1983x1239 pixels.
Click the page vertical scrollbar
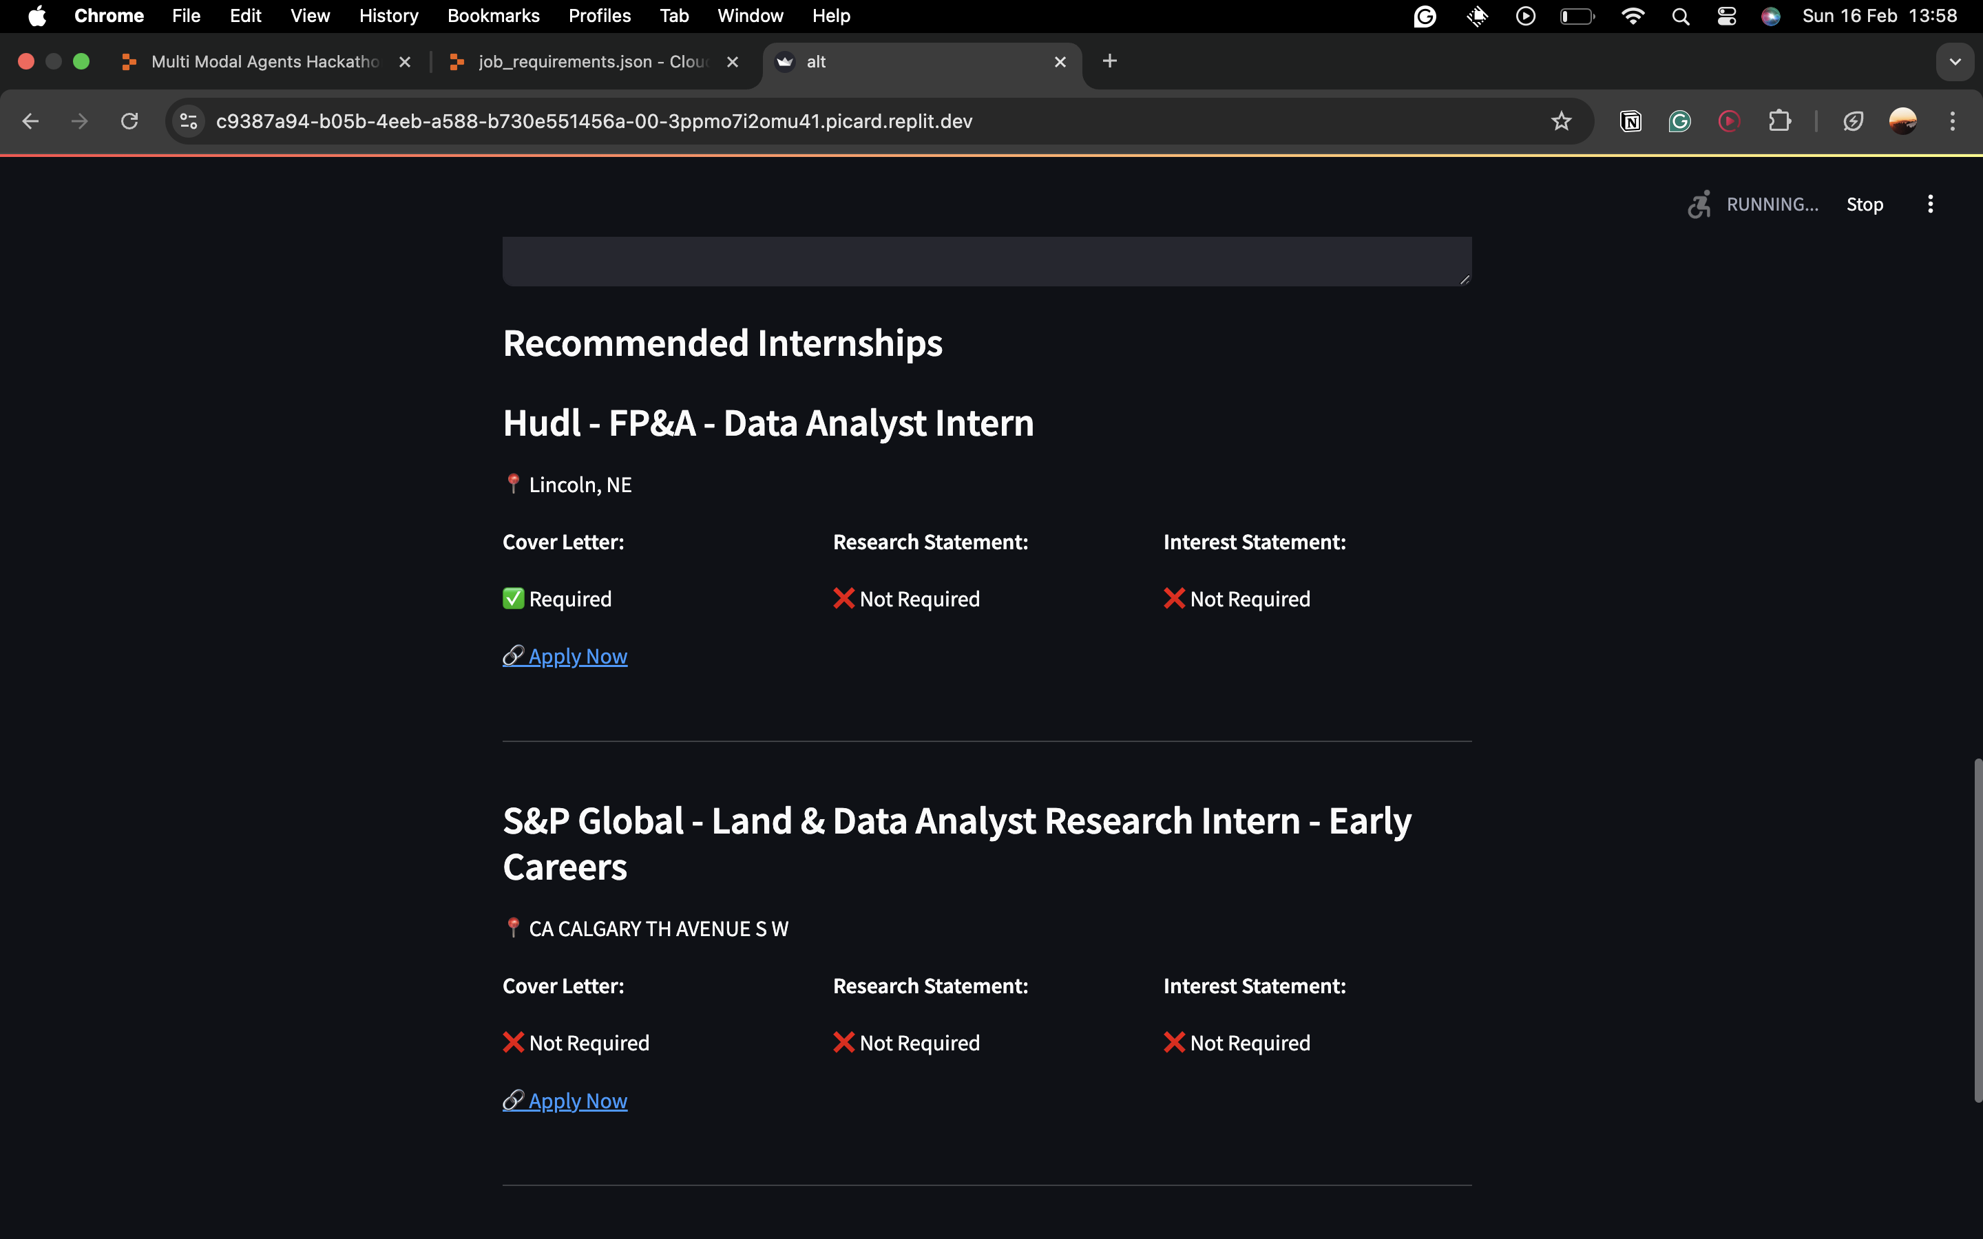pos(1977,929)
